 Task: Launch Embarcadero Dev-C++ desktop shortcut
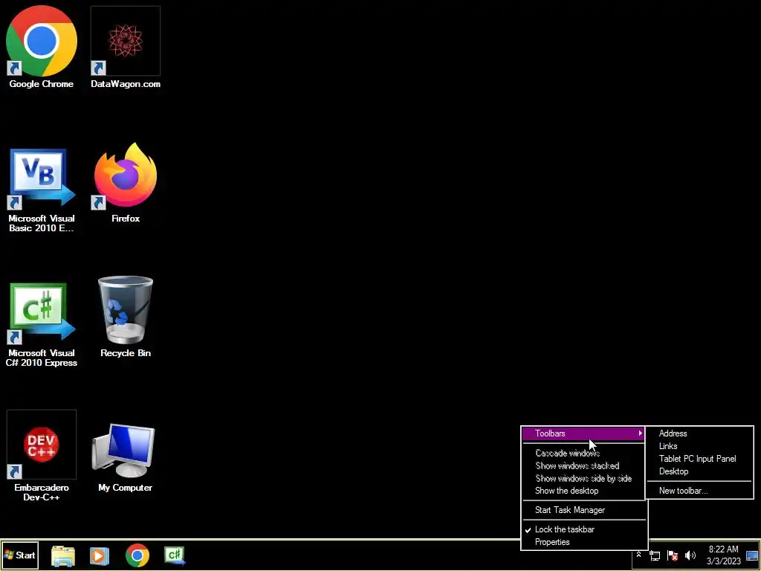[42, 456]
